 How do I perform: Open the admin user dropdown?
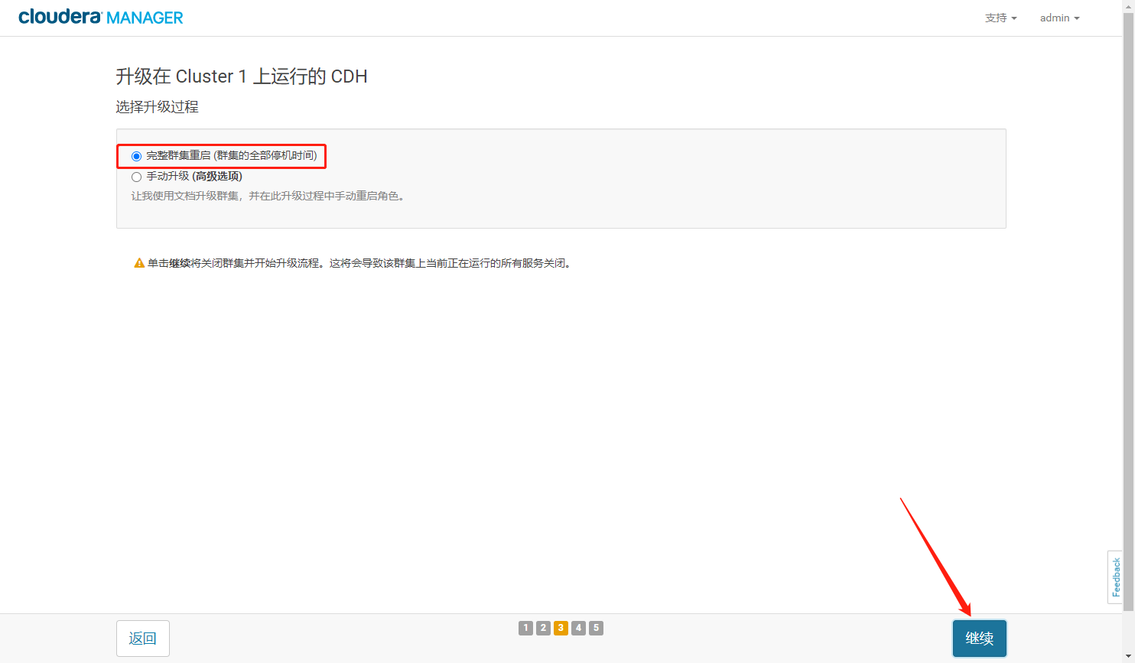click(x=1059, y=18)
